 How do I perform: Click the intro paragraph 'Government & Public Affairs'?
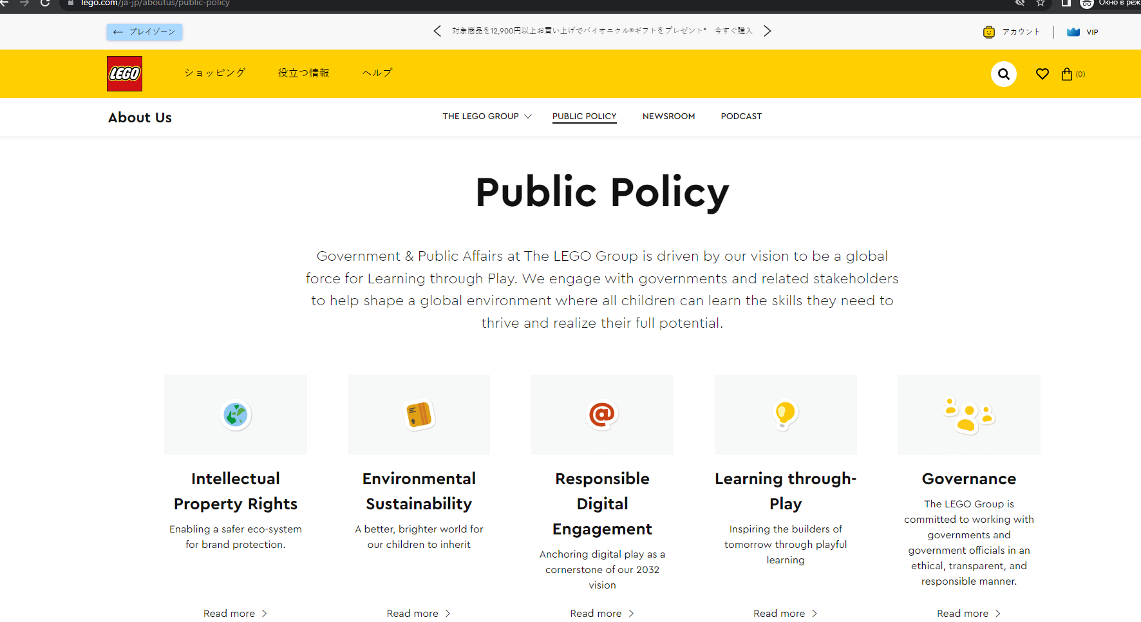coord(602,290)
